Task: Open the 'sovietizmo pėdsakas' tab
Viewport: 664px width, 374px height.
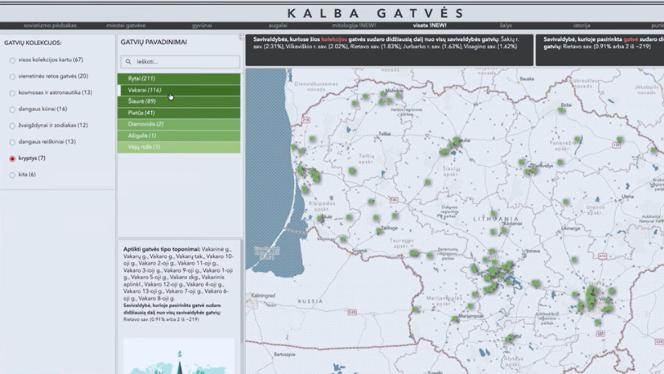Action: point(50,26)
